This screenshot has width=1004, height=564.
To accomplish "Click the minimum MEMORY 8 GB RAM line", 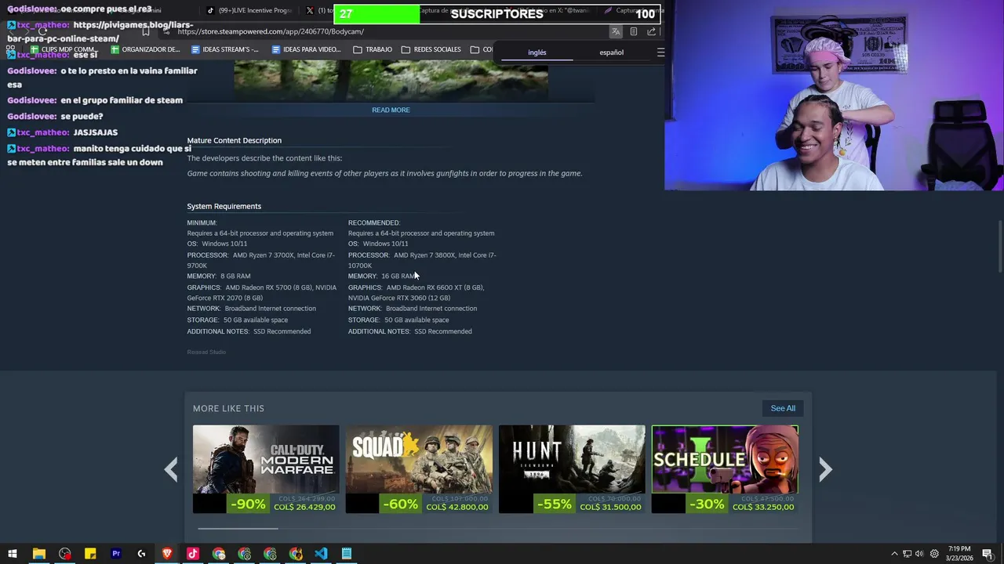I will coord(219,276).
